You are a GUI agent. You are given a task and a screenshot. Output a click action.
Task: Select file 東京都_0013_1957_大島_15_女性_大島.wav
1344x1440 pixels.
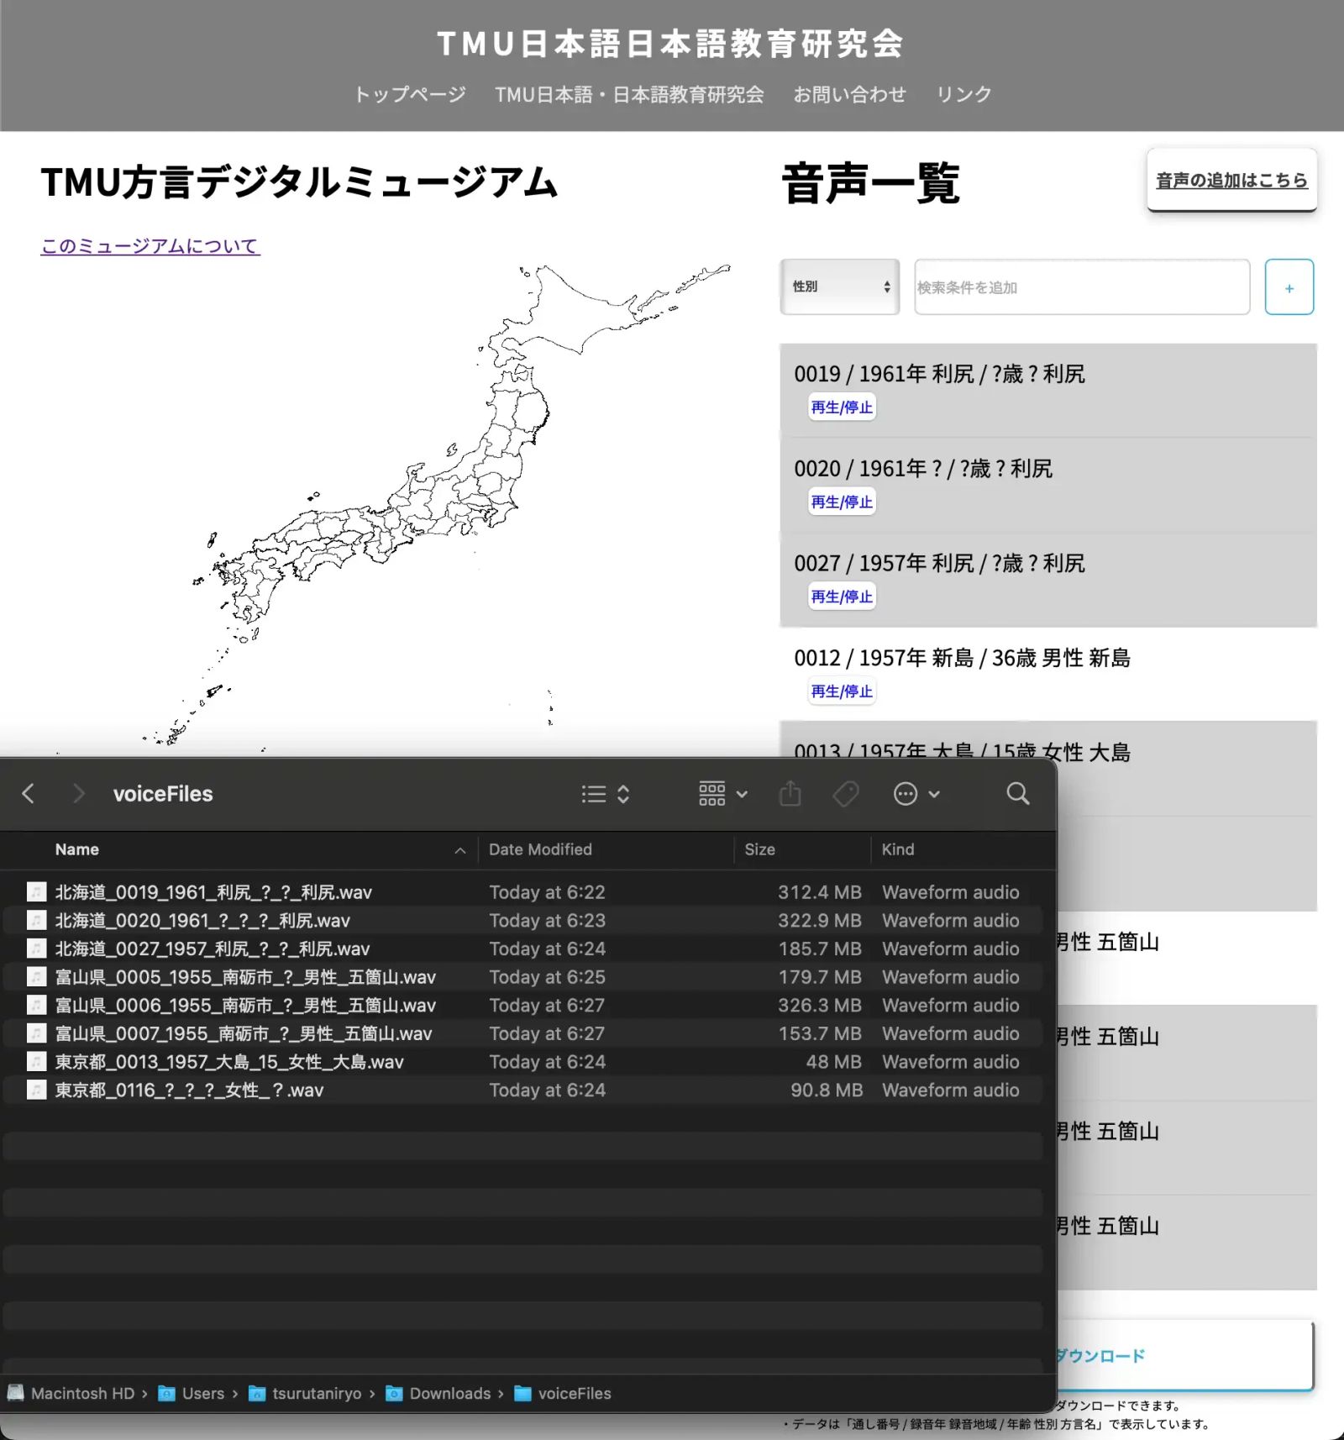[x=522, y=1062]
